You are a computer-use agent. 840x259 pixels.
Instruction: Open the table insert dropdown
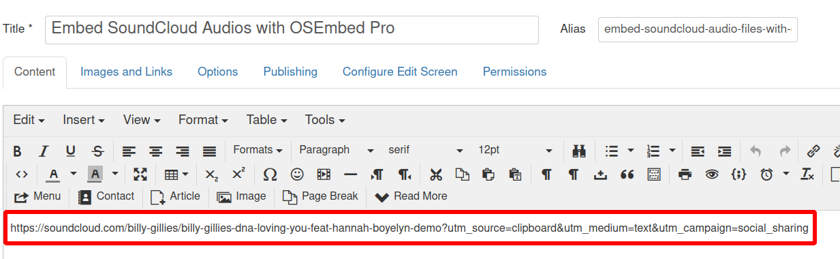click(176, 174)
